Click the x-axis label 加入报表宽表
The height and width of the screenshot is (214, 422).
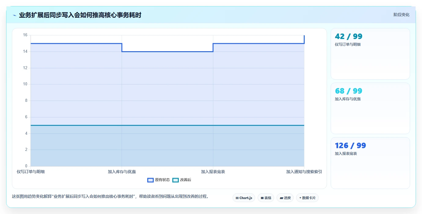213,172
